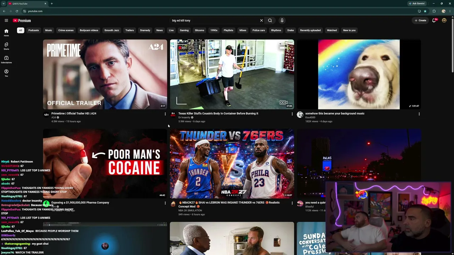Viewport: 454px width, 255px height.
Task: Open a new browser tab
Action: [x=52, y=4]
